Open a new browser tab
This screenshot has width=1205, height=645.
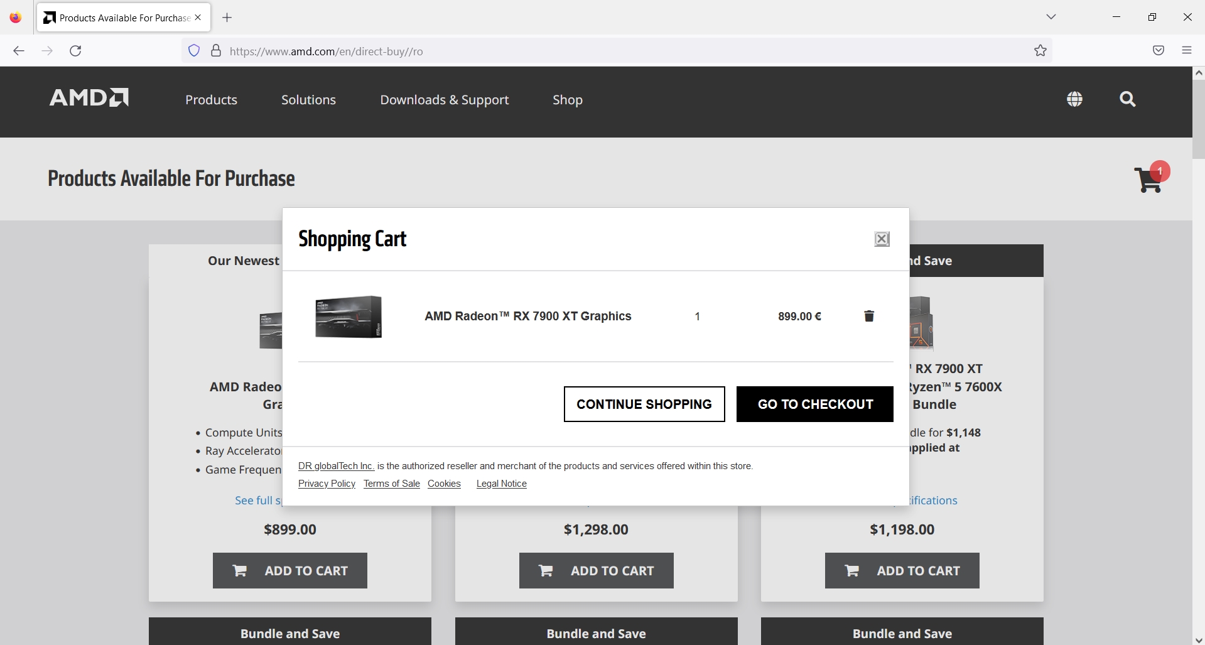click(227, 18)
